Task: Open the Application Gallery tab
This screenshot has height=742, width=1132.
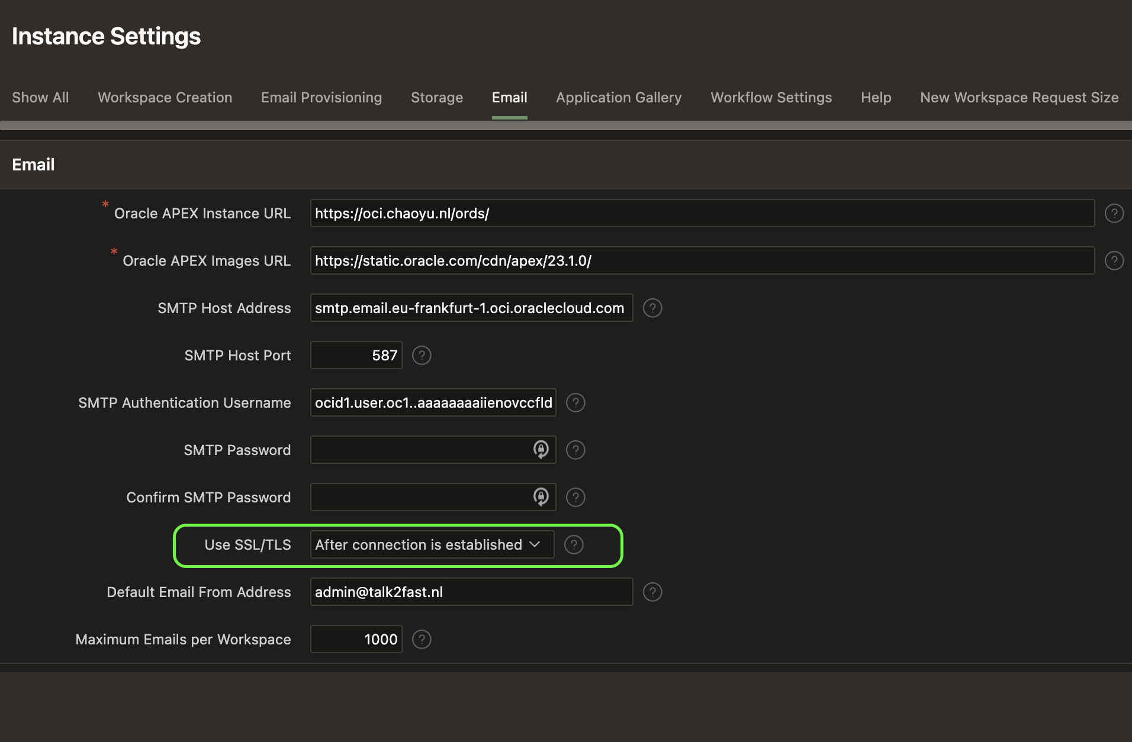Action: tap(618, 98)
